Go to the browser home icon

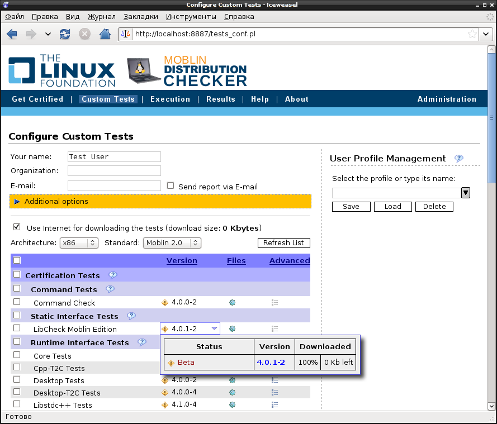(x=105, y=34)
